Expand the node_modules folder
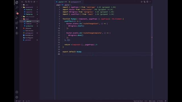 [x=22, y=16]
